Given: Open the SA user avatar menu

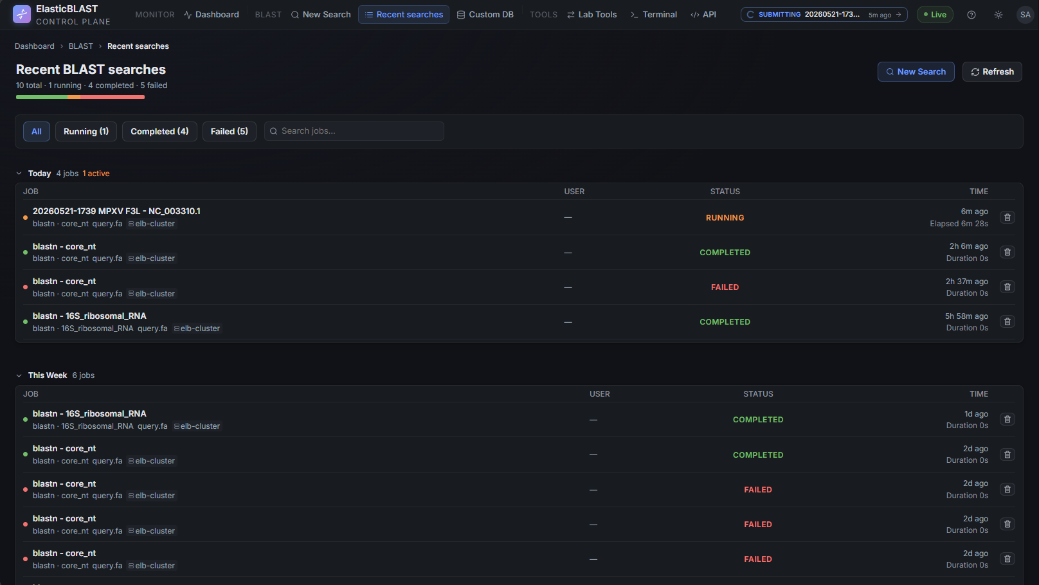Looking at the screenshot, I should [1025, 15].
